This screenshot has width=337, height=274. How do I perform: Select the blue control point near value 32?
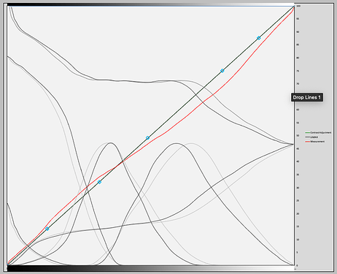click(99, 182)
